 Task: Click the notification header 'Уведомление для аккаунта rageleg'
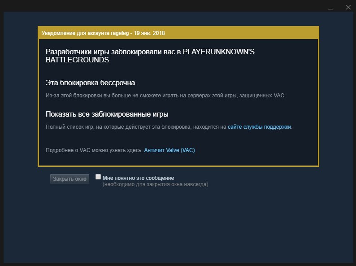point(85,33)
